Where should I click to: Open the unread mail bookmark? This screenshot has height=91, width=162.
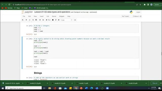pos(41,8)
